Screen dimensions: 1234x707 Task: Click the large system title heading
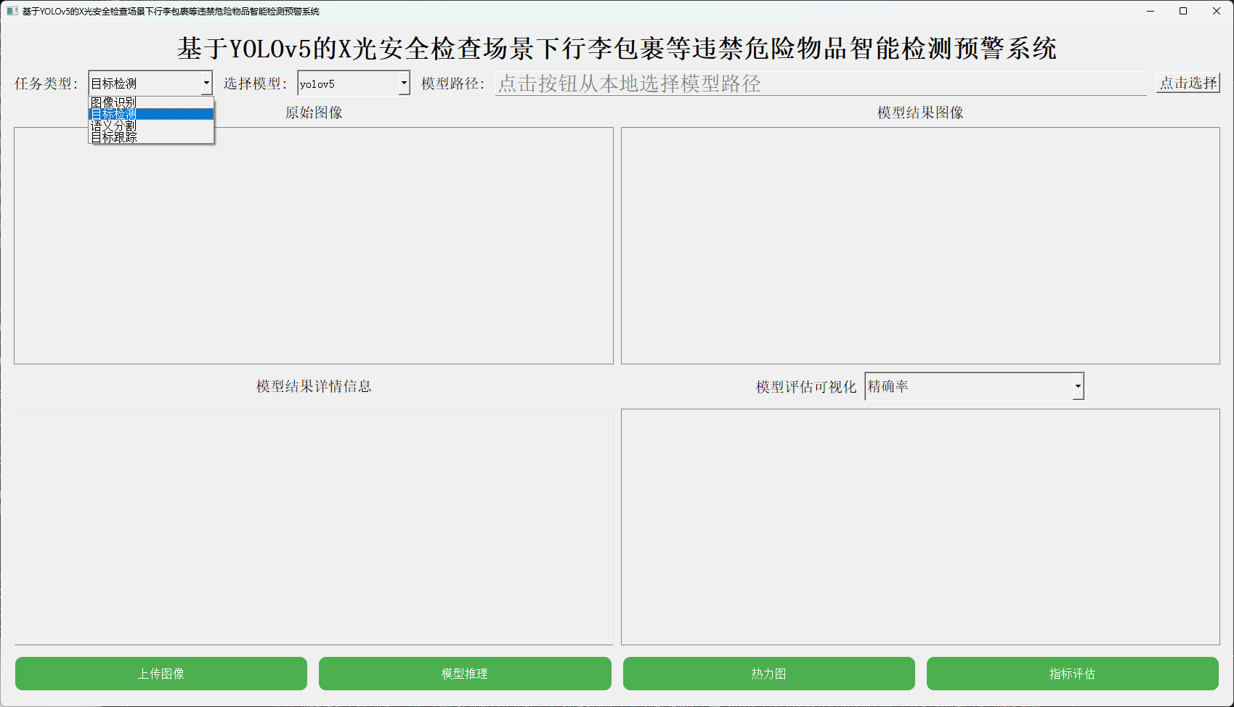click(x=617, y=49)
